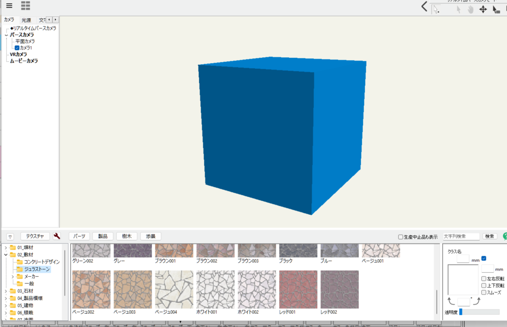Select the ホワイト001 texture thumbnail

[x=215, y=289]
